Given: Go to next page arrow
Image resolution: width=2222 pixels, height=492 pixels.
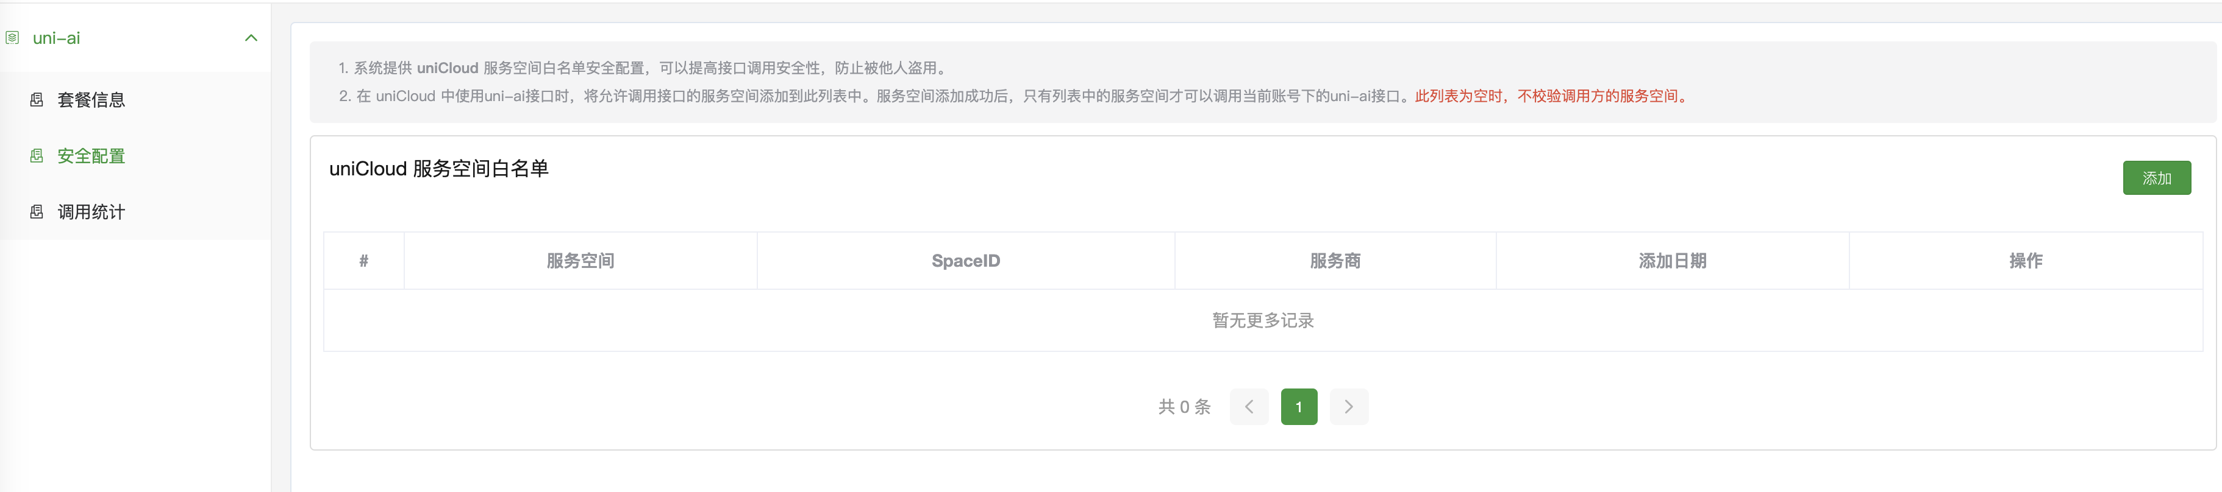Looking at the screenshot, I should tap(1349, 407).
